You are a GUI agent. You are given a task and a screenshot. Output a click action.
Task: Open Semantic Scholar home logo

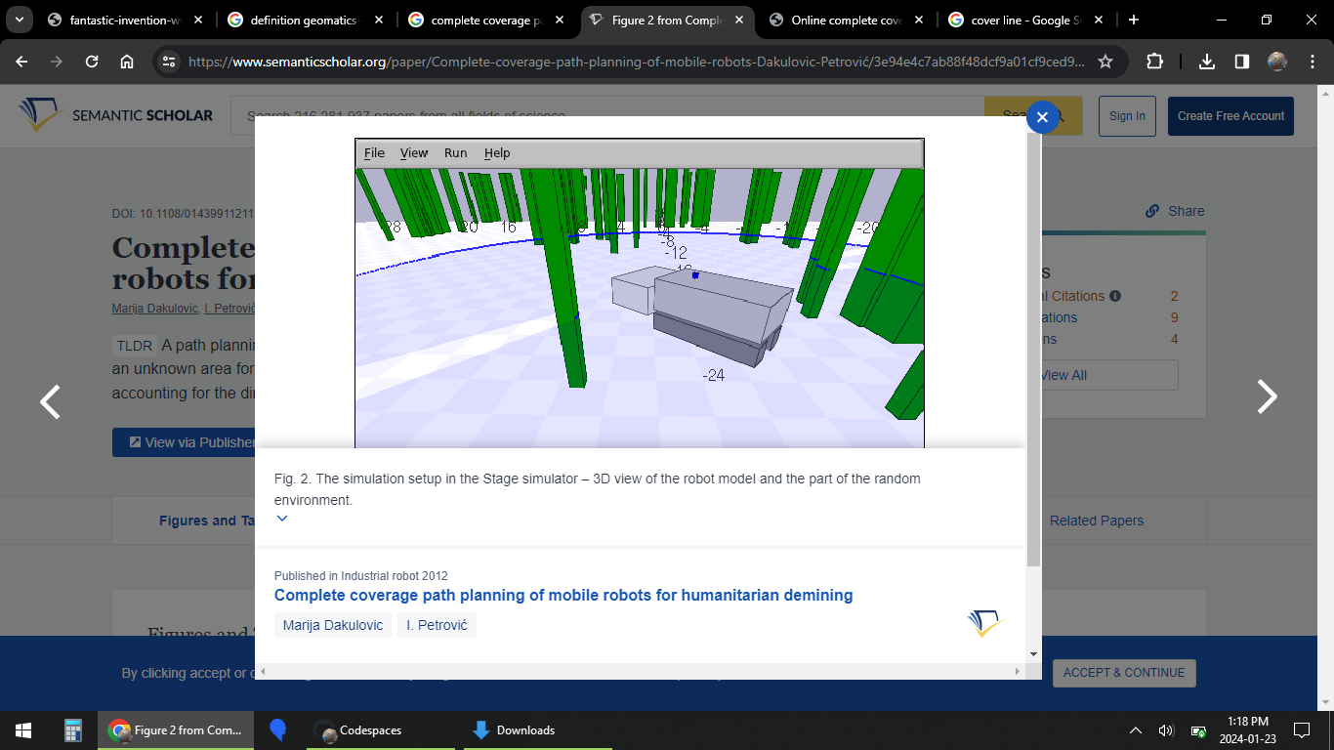click(x=115, y=115)
